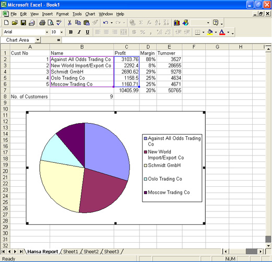Open the Tools menu
Screen dimensions: 272x262
pyautogui.click(x=77, y=14)
